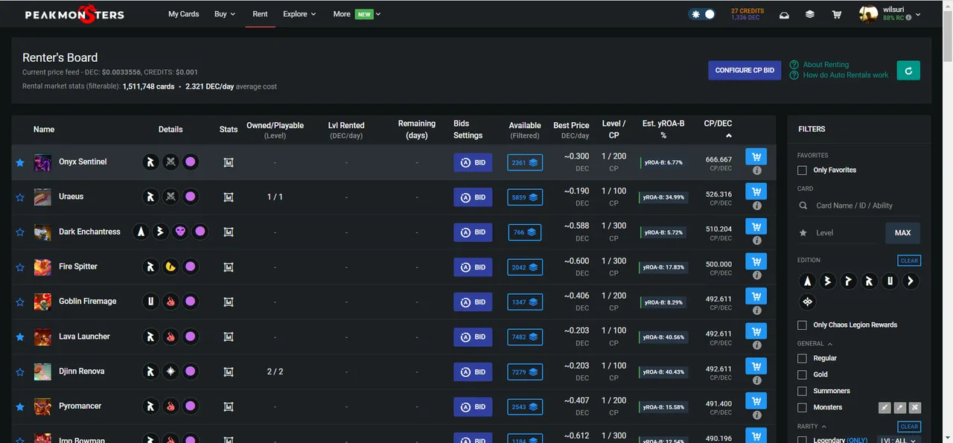Collapse the RARITY filter section
The width and height of the screenshot is (953, 443).
tap(812, 427)
